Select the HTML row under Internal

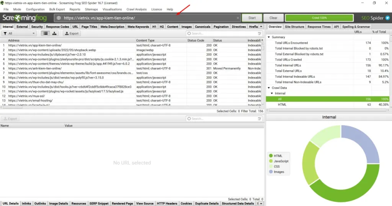[328, 105]
